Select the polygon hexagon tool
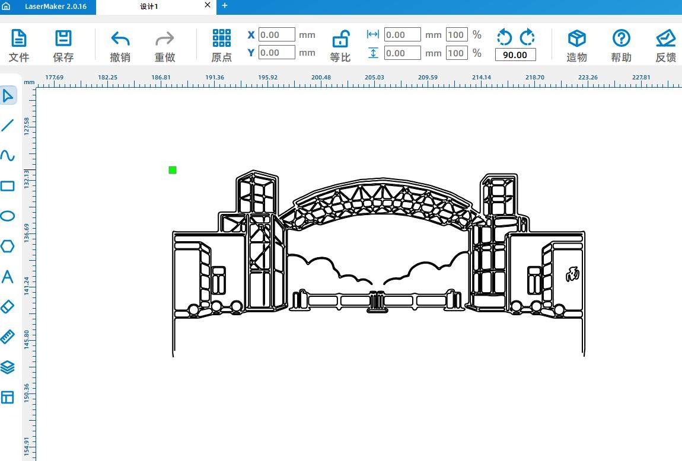 pyautogui.click(x=8, y=246)
